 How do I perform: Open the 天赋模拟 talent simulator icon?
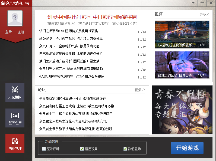pos(15,92)
